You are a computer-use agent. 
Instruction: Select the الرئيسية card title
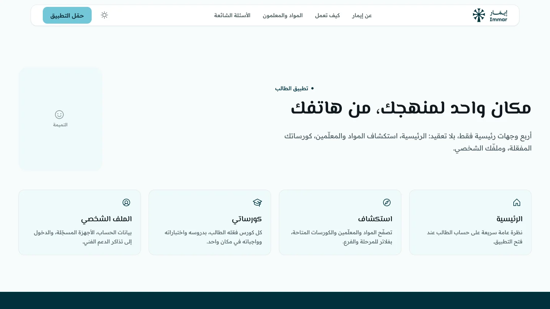509,219
